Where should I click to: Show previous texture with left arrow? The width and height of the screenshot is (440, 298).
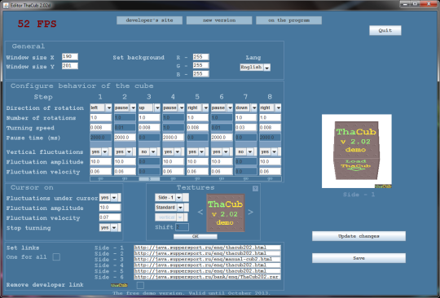tap(200, 213)
